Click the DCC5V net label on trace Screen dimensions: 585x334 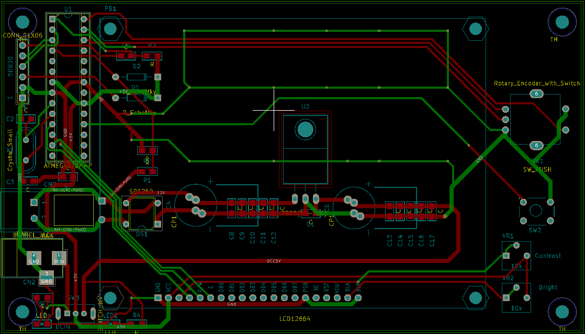coord(274,261)
